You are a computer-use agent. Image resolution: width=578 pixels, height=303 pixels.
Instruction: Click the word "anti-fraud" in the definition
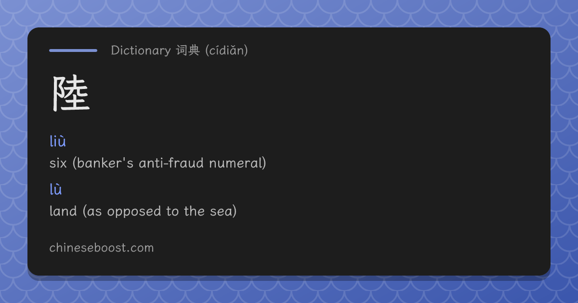171,163
